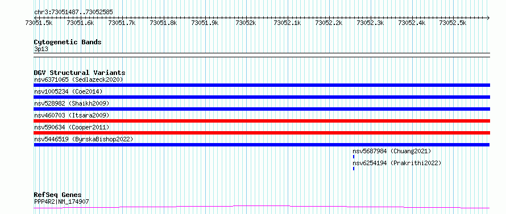
Task: Click the 73052k ruler tick label
Action: (246, 23)
